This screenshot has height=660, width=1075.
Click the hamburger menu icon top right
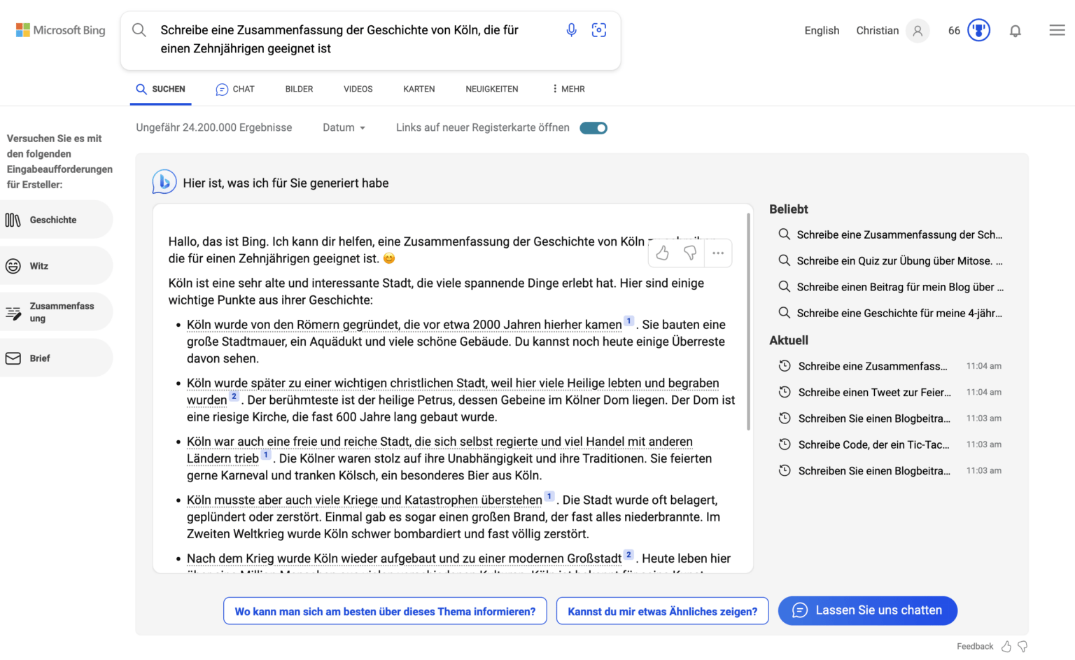(x=1057, y=30)
